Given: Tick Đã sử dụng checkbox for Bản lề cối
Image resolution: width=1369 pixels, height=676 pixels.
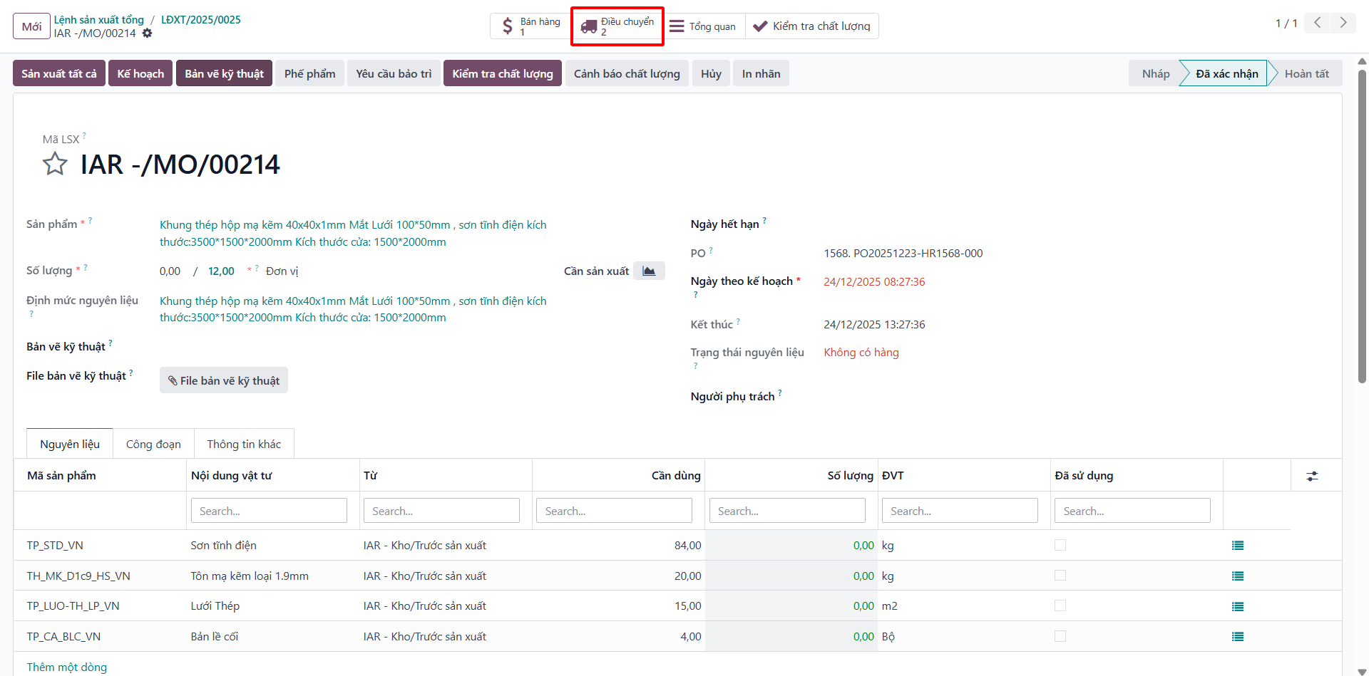Looking at the screenshot, I should [1060, 636].
